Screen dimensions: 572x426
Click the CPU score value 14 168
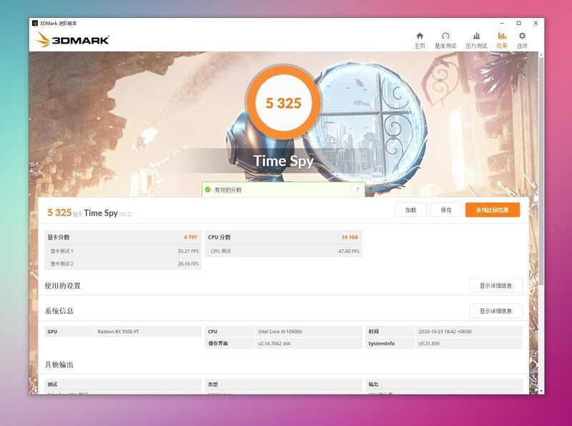pos(350,237)
